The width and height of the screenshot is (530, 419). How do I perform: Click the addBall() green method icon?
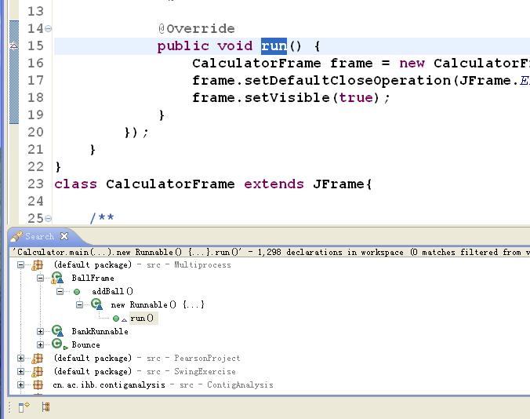pos(77,292)
